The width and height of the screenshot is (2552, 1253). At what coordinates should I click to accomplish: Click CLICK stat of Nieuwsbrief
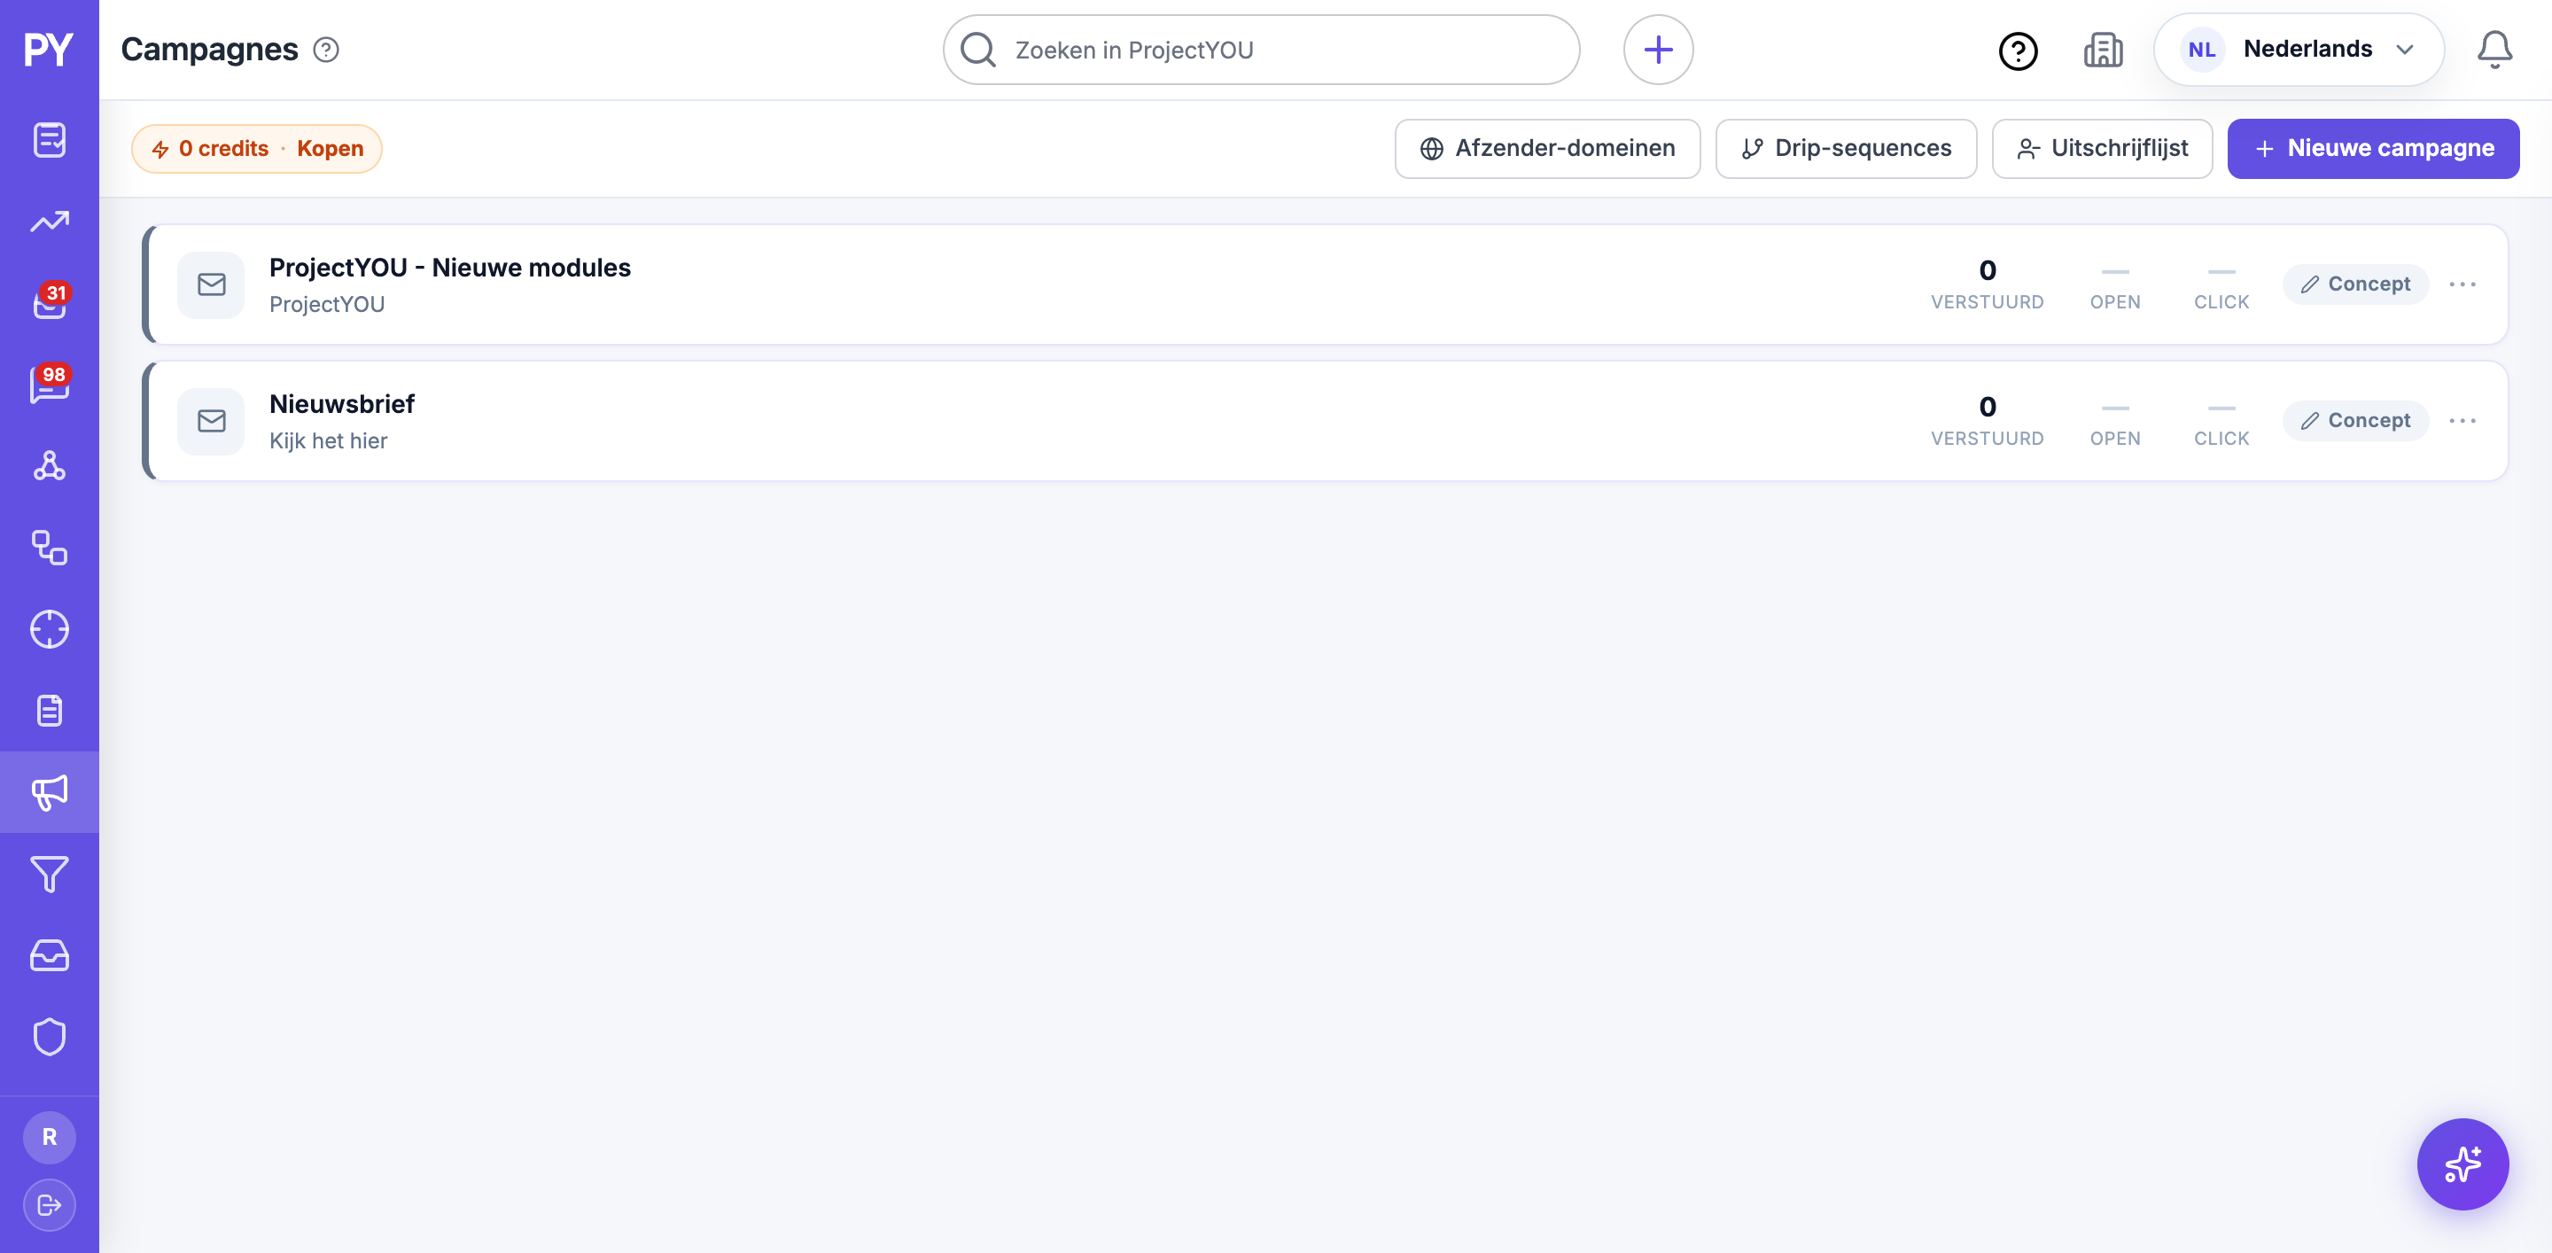(2221, 424)
